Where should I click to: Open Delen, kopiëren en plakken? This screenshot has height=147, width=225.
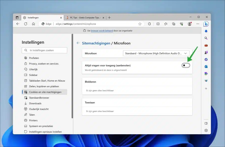pos(44,86)
